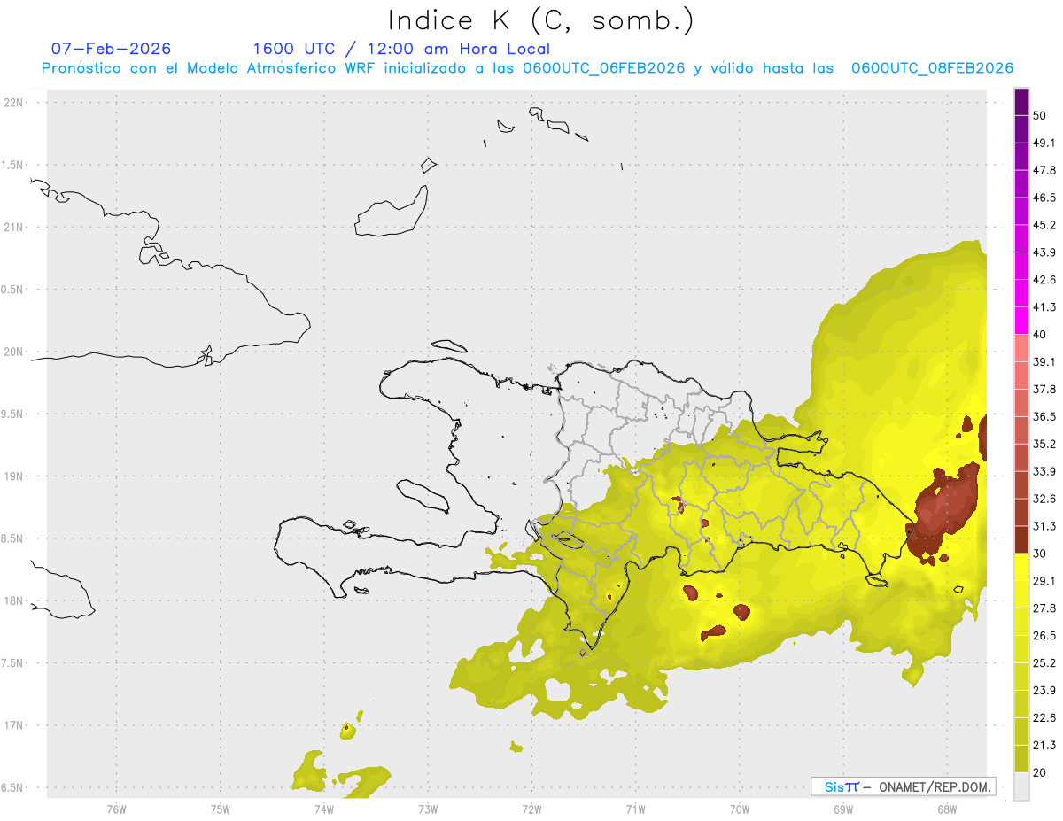Click the color bar value '31.3'
The width and height of the screenshot is (1063, 821).
click(x=1044, y=526)
